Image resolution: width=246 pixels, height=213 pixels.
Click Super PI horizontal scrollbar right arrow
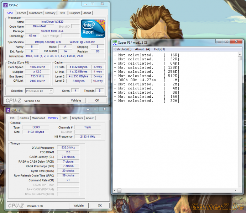235,191
